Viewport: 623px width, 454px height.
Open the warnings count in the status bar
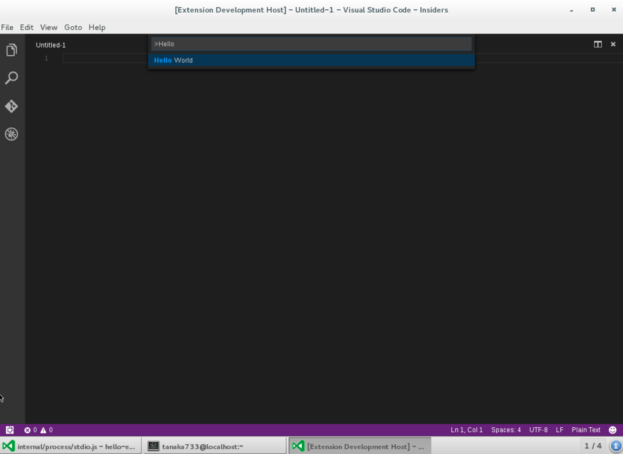[x=46, y=430]
